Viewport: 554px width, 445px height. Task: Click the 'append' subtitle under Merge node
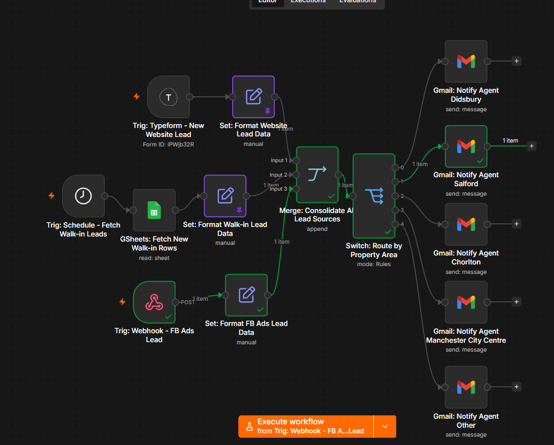pyautogui.click(x=317, y=229)
